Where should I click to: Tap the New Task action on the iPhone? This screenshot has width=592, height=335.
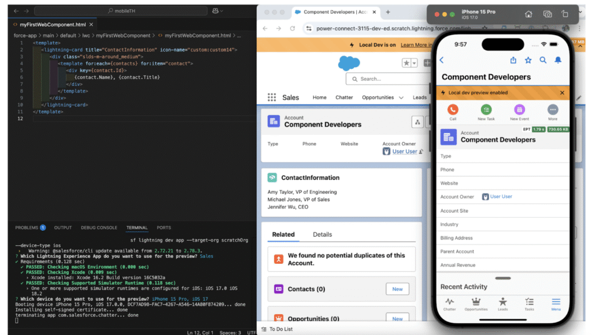(x=486, y=112)
